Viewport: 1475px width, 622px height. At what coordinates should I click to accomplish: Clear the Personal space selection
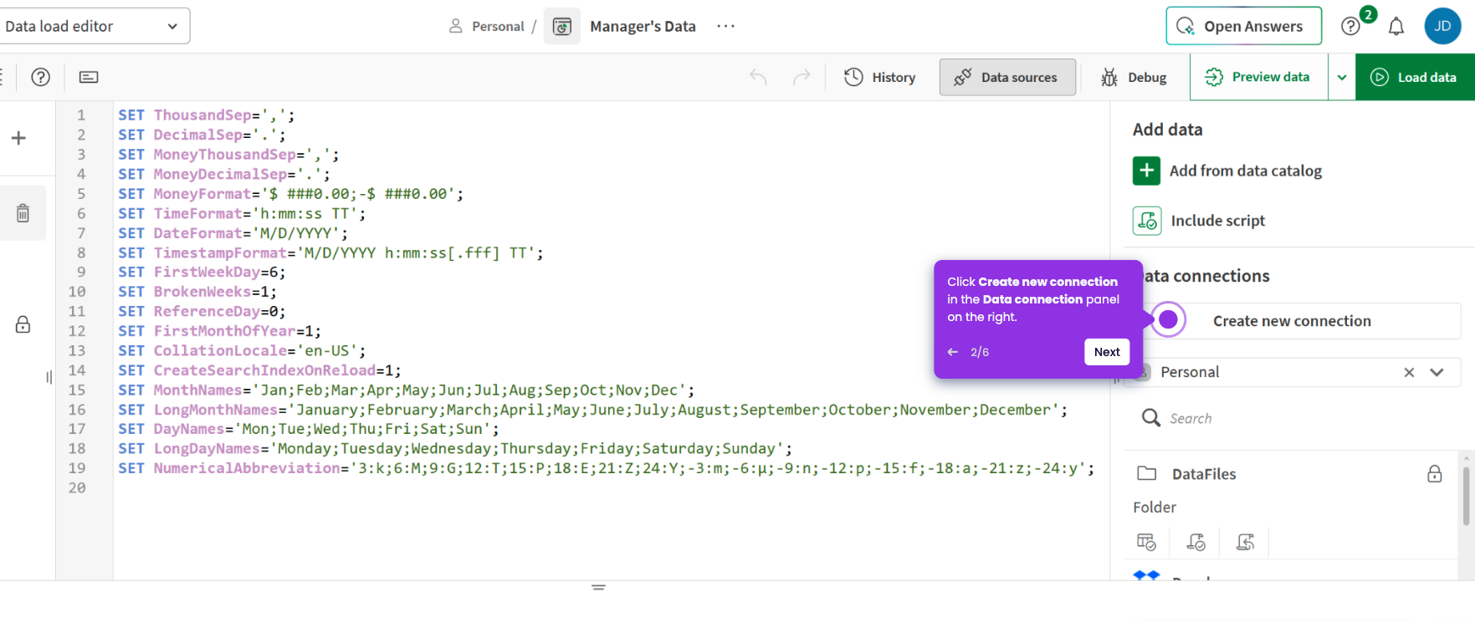(x=1409, y=372)
